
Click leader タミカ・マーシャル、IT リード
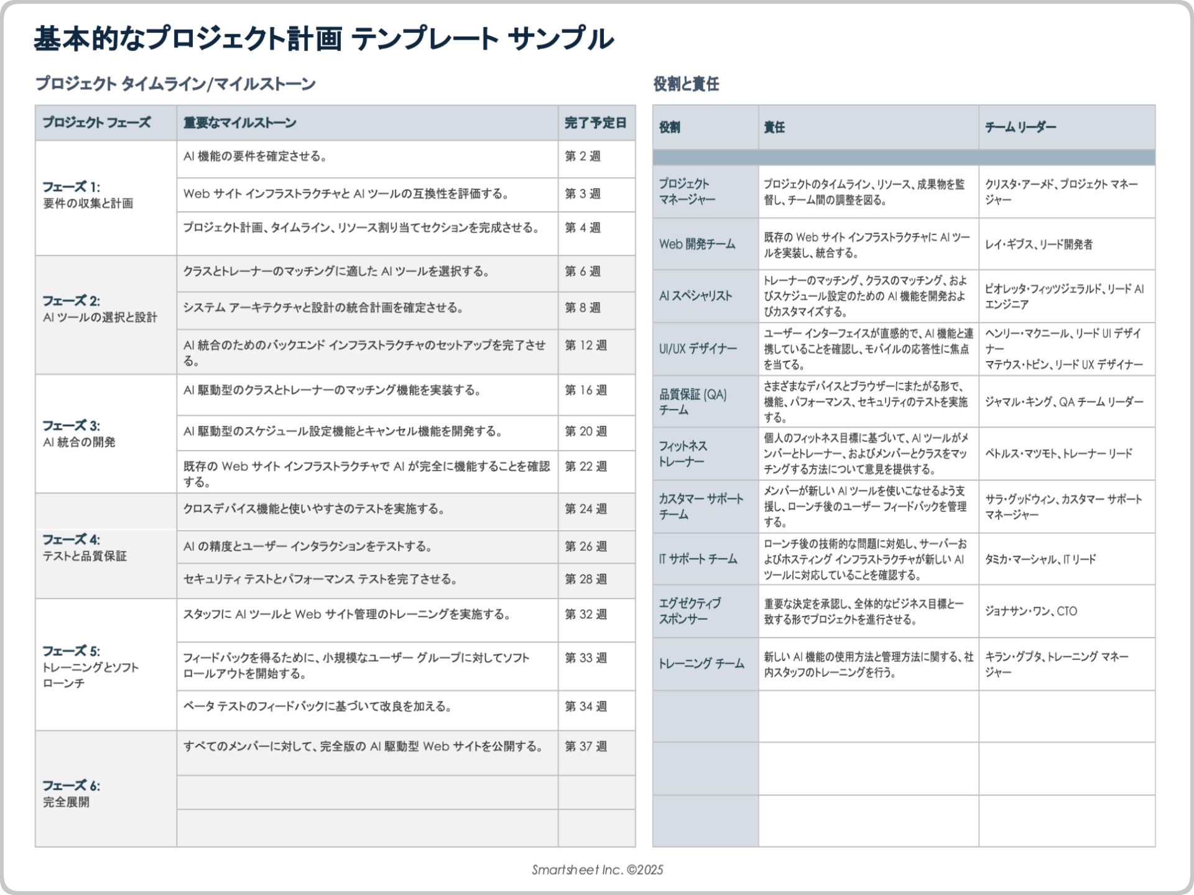tap(1067, 559)
